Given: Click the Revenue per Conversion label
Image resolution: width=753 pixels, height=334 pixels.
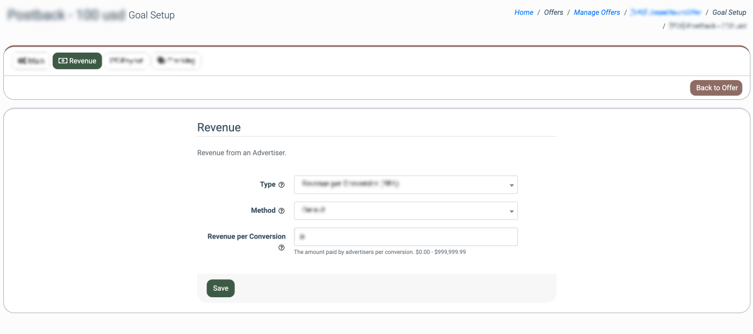Looking at the screenshot, I should (x=246, y=236).
